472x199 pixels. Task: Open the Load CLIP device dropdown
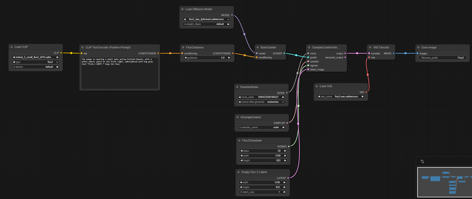(x=36, y=67)
